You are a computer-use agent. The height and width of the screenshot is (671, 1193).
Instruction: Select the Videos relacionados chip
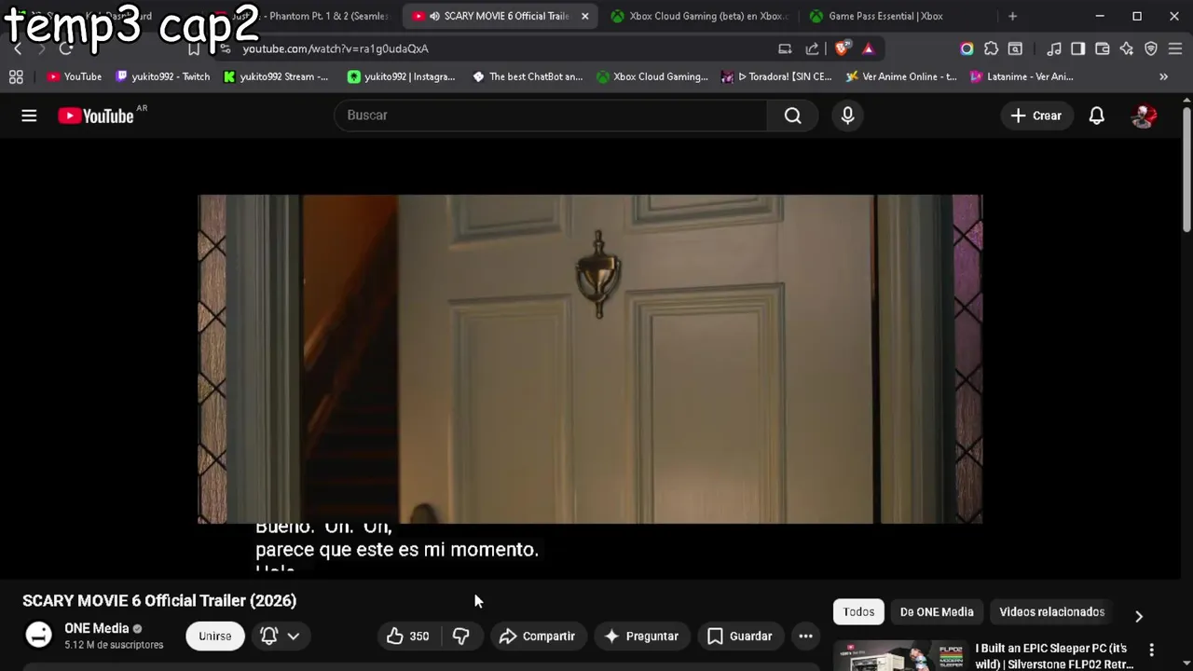point(1051,612)
